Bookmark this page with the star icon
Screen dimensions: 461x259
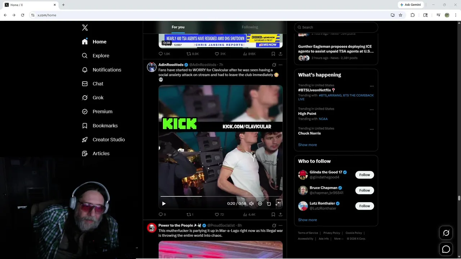[400, 15]
